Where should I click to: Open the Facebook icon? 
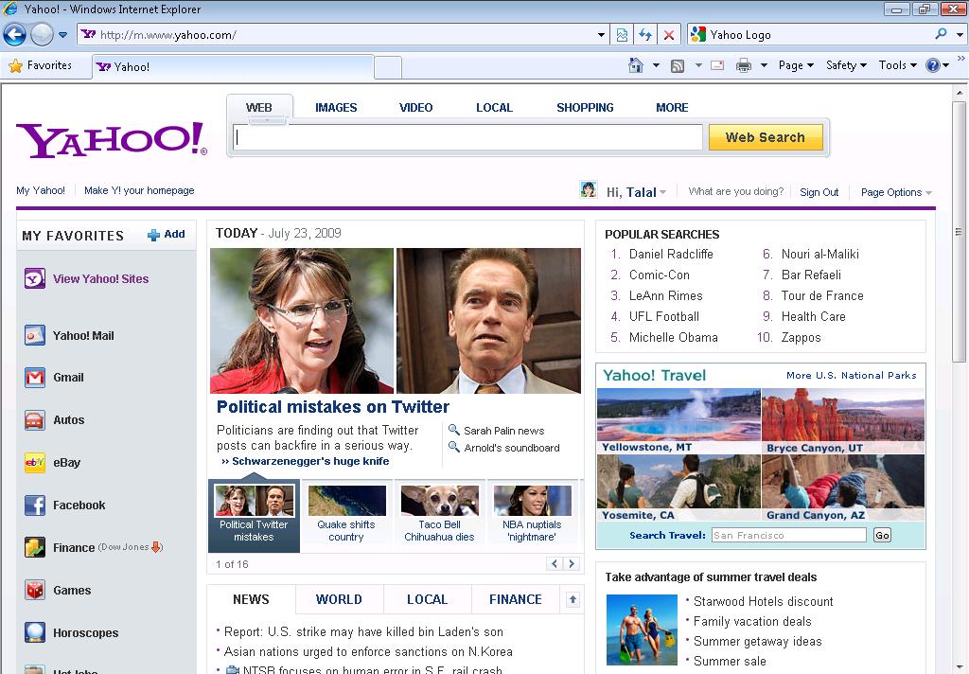[x=35, y=505]
